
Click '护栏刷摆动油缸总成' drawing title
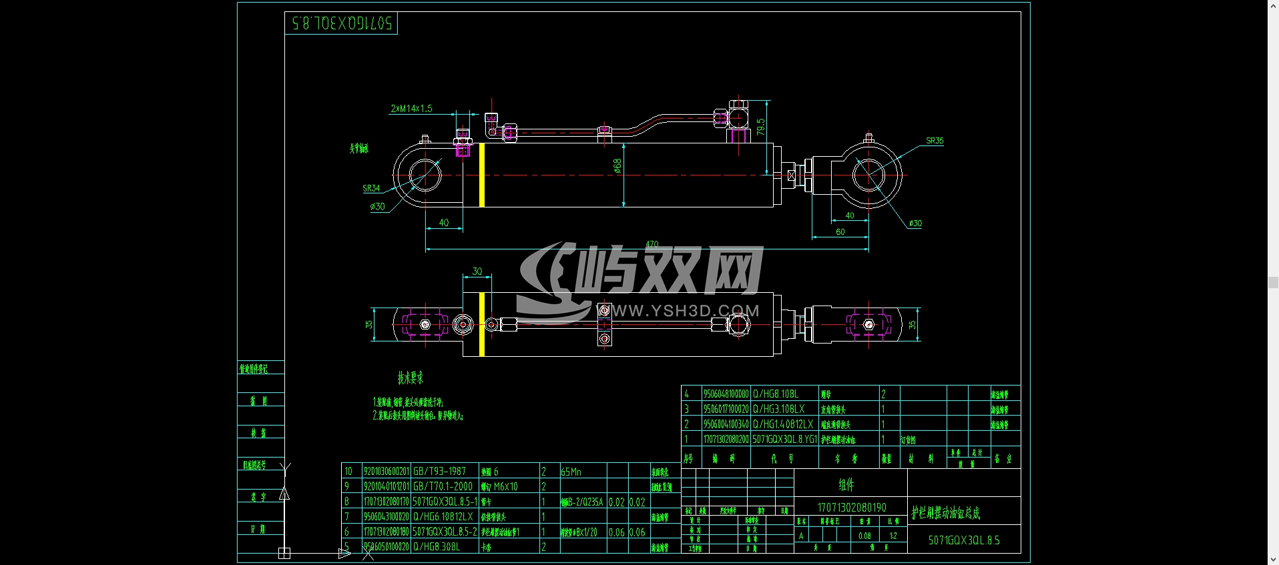(946, 513)
